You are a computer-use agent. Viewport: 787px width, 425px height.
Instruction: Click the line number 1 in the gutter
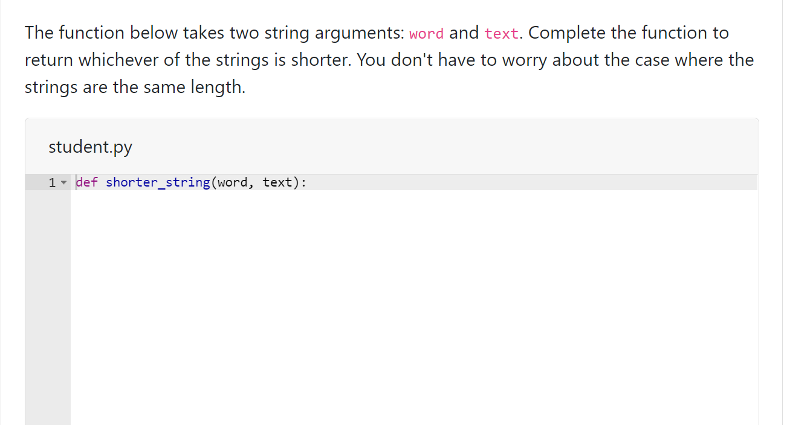(x=51, y=182)
